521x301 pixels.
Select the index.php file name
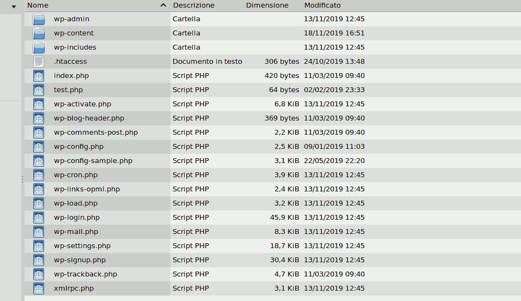pyautogui.click(x=71, y=76)
